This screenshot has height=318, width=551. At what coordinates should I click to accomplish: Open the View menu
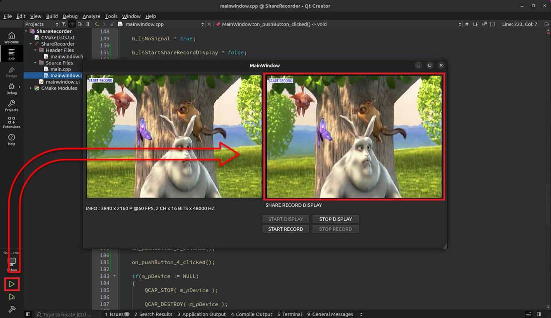coord(36,16)
